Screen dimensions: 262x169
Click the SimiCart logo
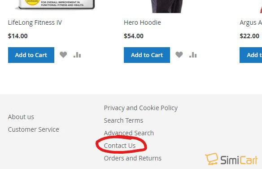pos(231,159)
